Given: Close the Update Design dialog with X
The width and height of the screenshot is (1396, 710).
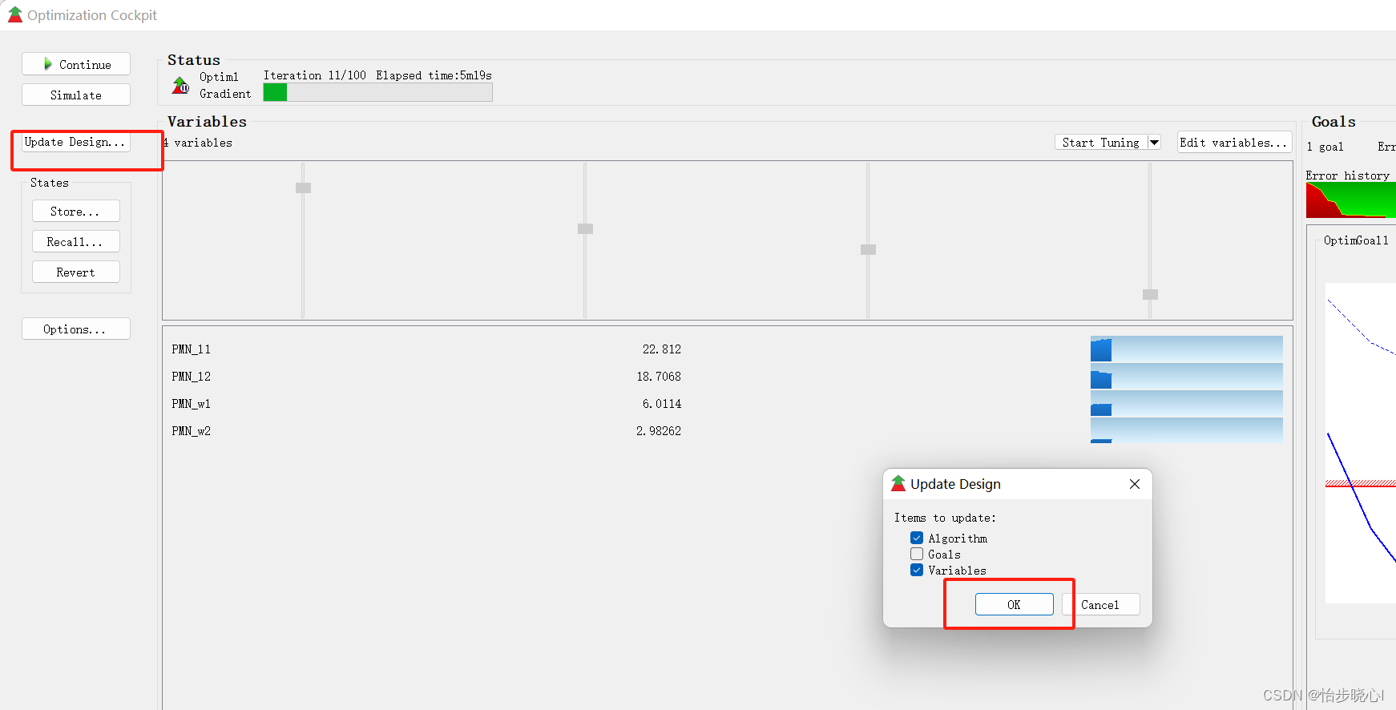Looking at the screenshot, I should pyautogui.click(x=1134, y=484).
